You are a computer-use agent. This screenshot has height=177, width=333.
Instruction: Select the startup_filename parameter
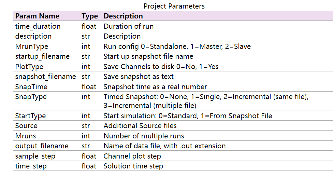click(42, 56)
